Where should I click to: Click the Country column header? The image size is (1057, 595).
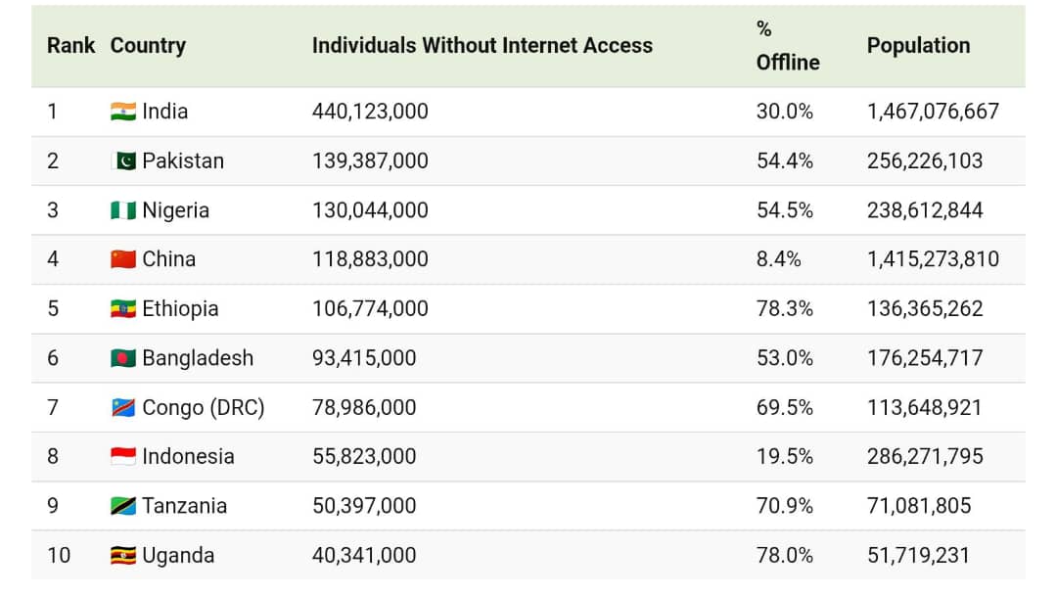pyautogui.click(x=148, y=46)
